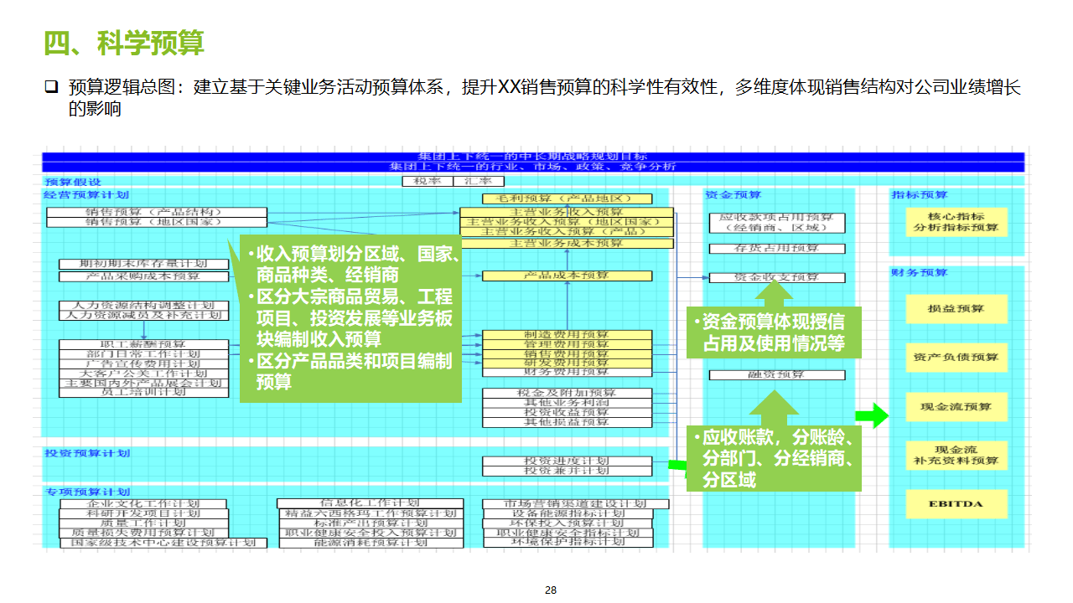Image resolution: width=1073 pixels, height=603 pixels.
Task: Click the 大客户公关工作计划 row
Action: coord(143,374)
